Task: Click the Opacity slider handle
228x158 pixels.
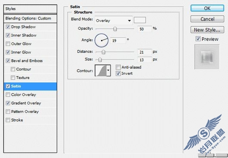Action: (x=115, y=29)
